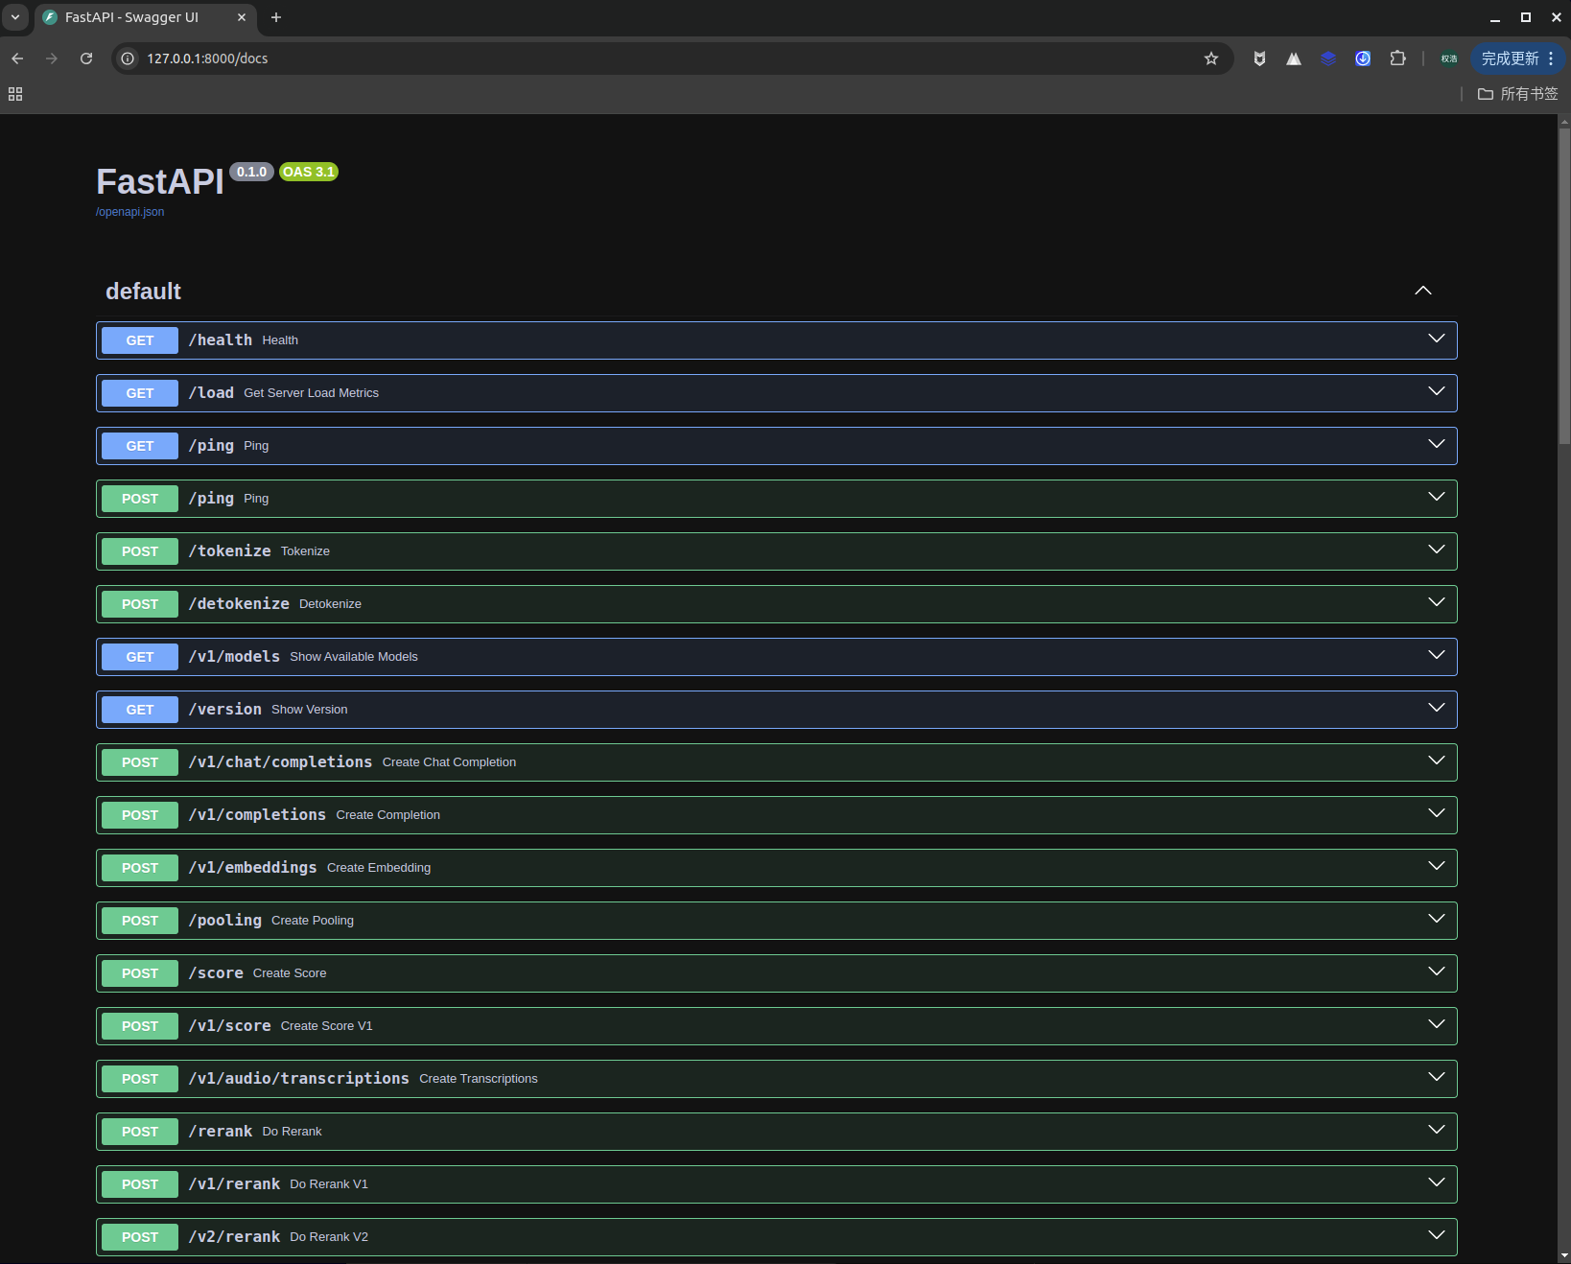Click the GET badge for /load
The height and width of the screenshot is (1264, 1571).
(140, 393)
